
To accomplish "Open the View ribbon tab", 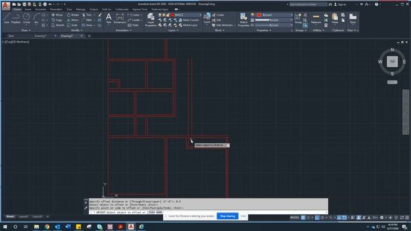I will click(x=69, y=10).
